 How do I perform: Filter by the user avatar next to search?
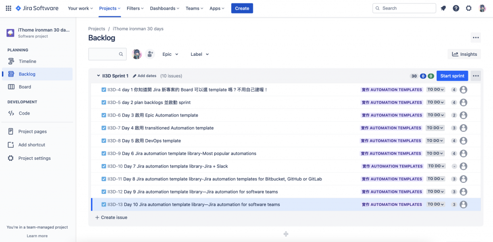137,54
